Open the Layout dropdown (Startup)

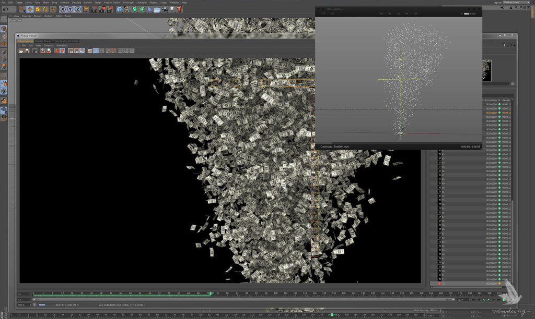[x=517, y=3]
